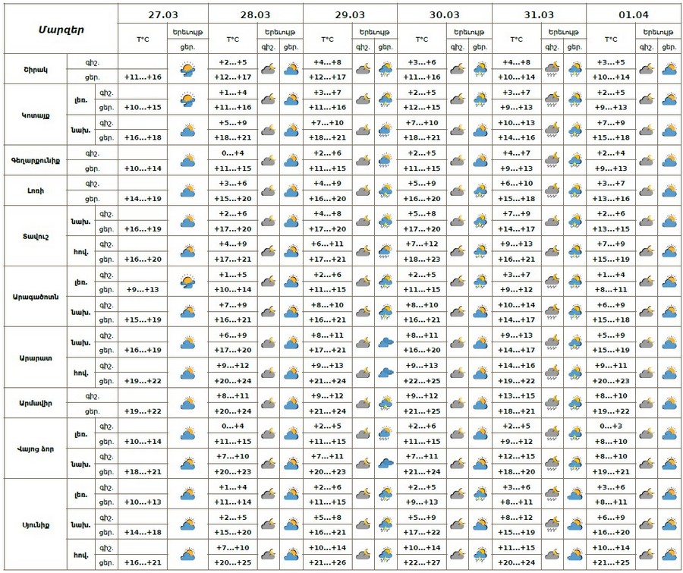Click Արարատ հով. temperature +22...+25
This screenshot has height=573, width=683.
coord(422,381)
